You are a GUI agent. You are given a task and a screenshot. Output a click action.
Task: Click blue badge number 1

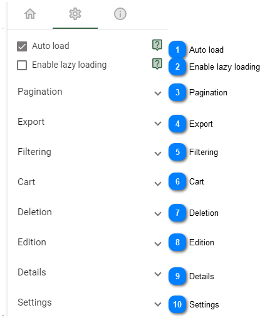(x=177, y=50)
